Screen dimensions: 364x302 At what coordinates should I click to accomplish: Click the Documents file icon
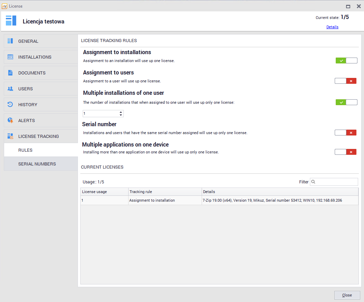pos(10,73)
